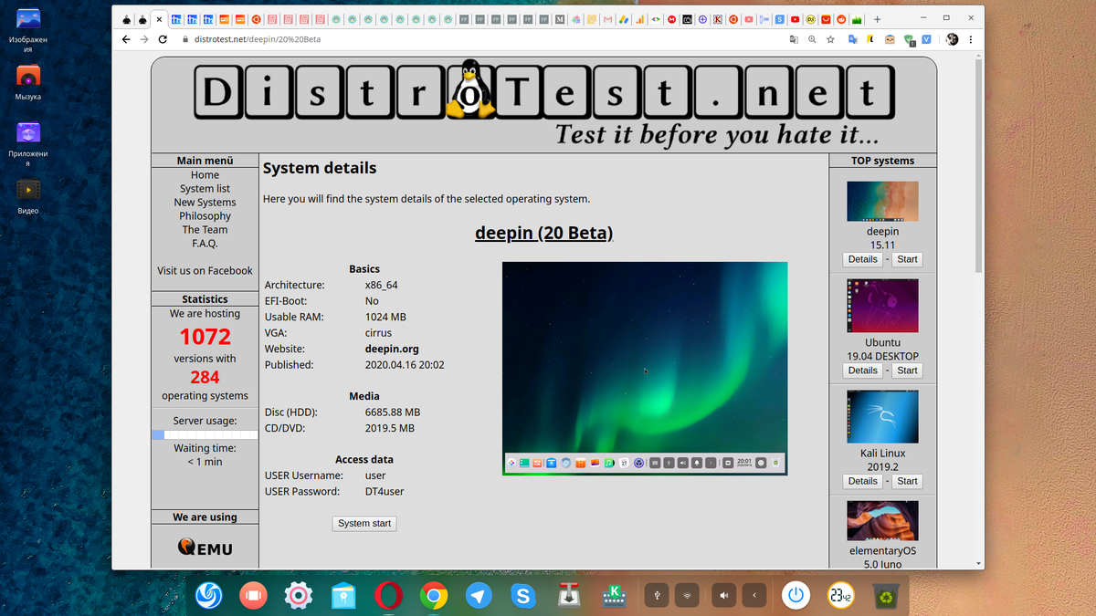
Task: Open Philosophy in the Main menu
Action: [x=205, y=216]
